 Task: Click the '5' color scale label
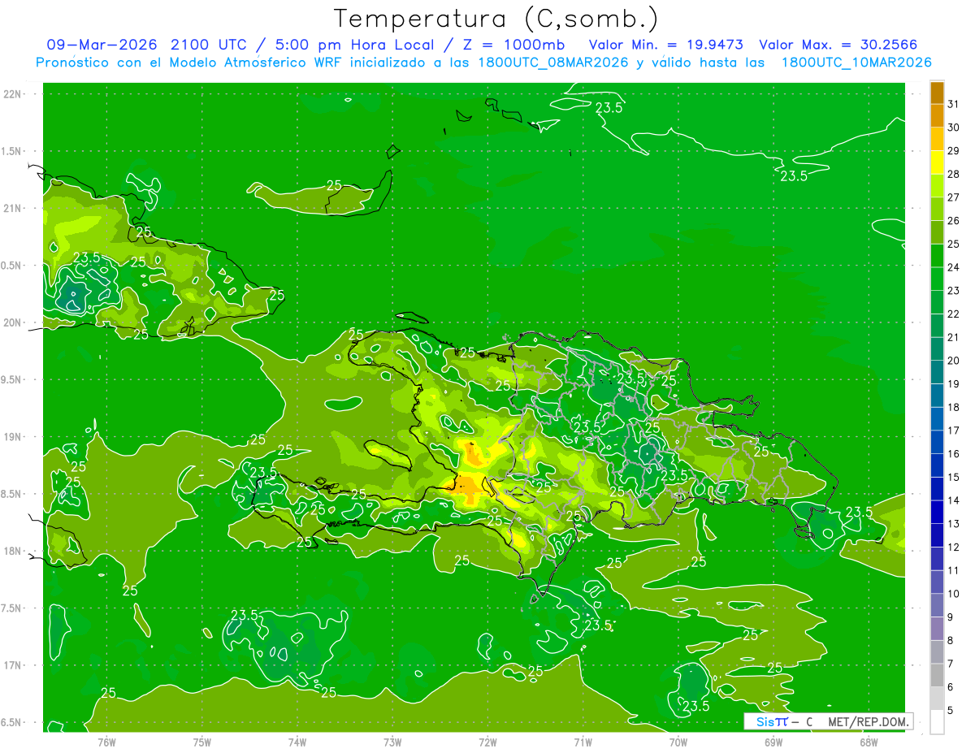[x=951, y=710]
